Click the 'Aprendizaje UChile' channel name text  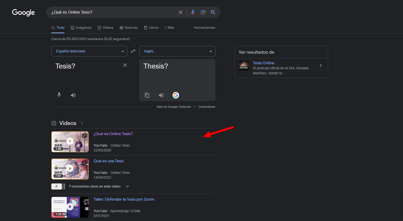coord(125,211)
